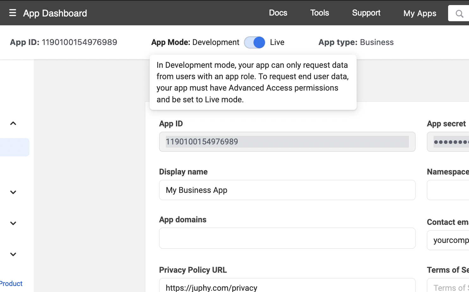Open the Tools menu
This screenshot has height=292, width=469.
pos(320,13)
